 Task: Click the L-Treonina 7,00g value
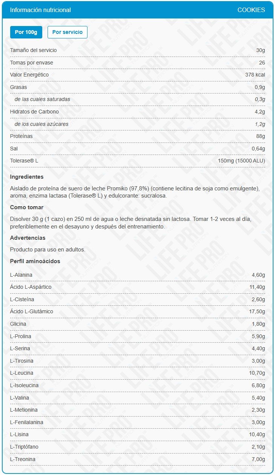pyautogui.click(x=258, y=459)
